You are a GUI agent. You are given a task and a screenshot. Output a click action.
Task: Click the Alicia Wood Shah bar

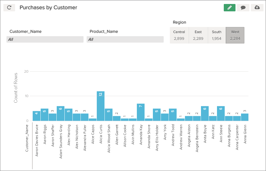tap(108, 115)
